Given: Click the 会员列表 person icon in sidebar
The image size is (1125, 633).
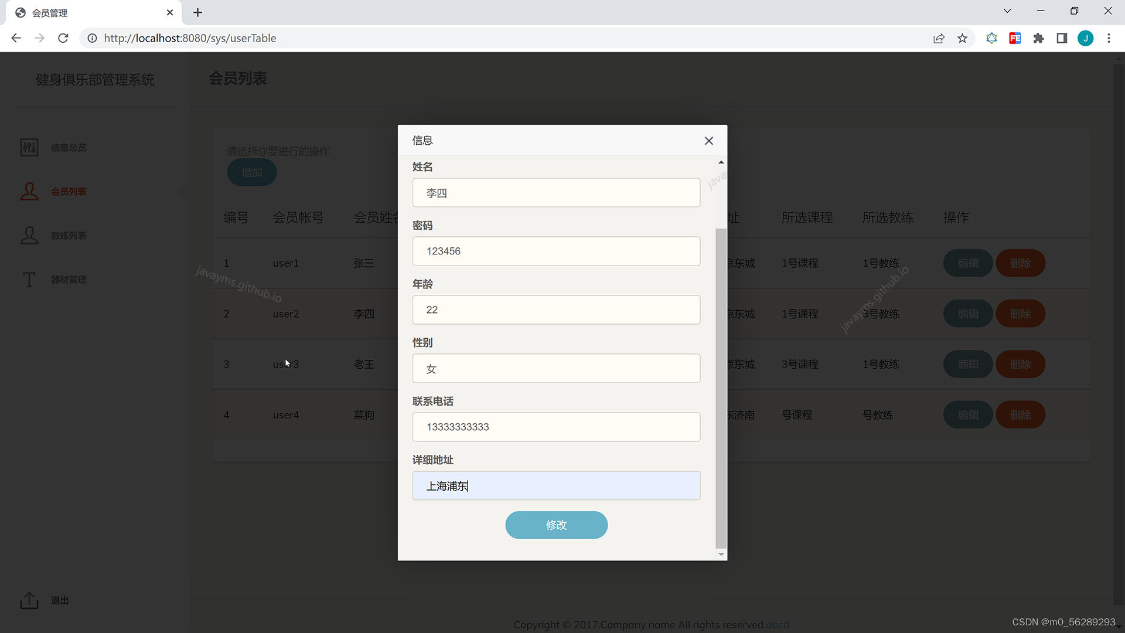Looking at the screenshot, I should coord(29,191).
